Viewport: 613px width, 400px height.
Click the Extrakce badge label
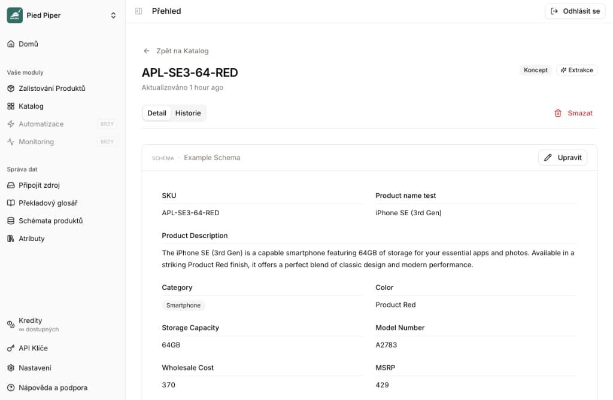pyautogui.click(x=581, y=70)
